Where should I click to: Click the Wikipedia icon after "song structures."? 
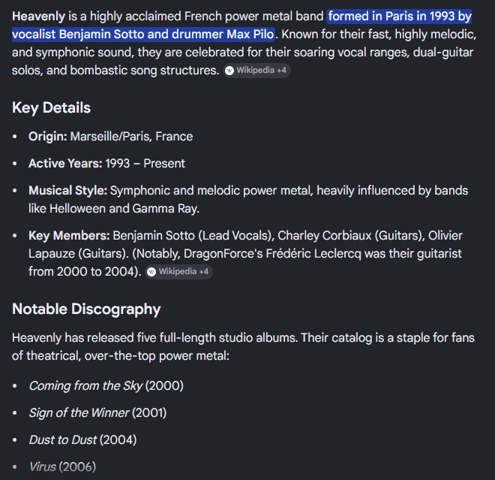pyautogui.click(x=229, y=71)
